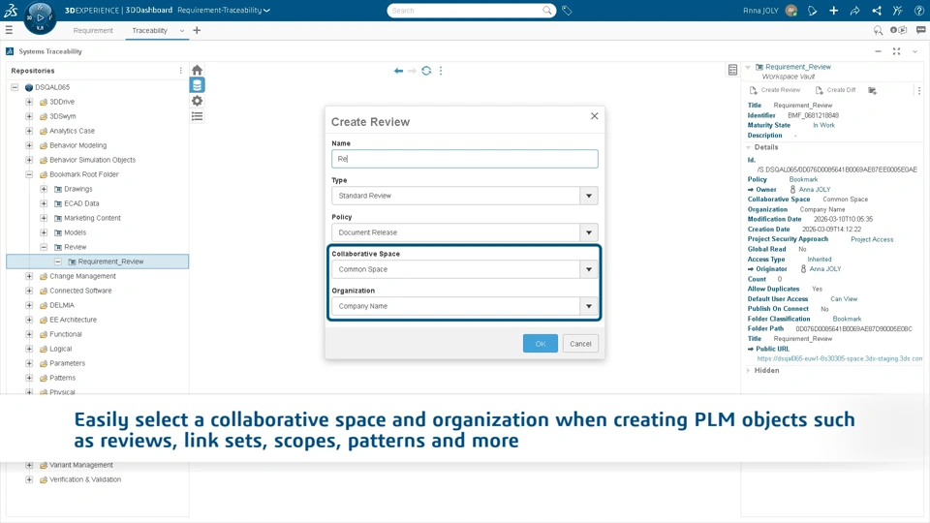
Task: Click OK in Create Review dialog
Action: pyautogui.click(x=540, y=343)
